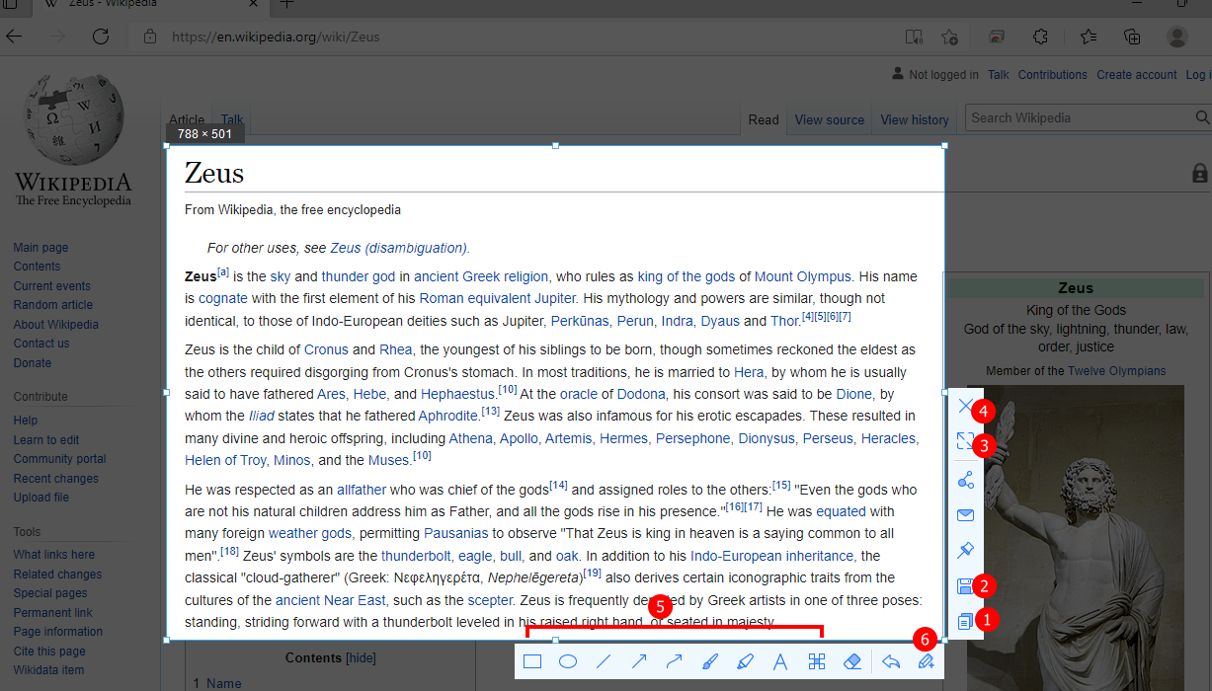Add this page to favorites via star-plus icon
1212x691 pixels.
coord(949,37)
